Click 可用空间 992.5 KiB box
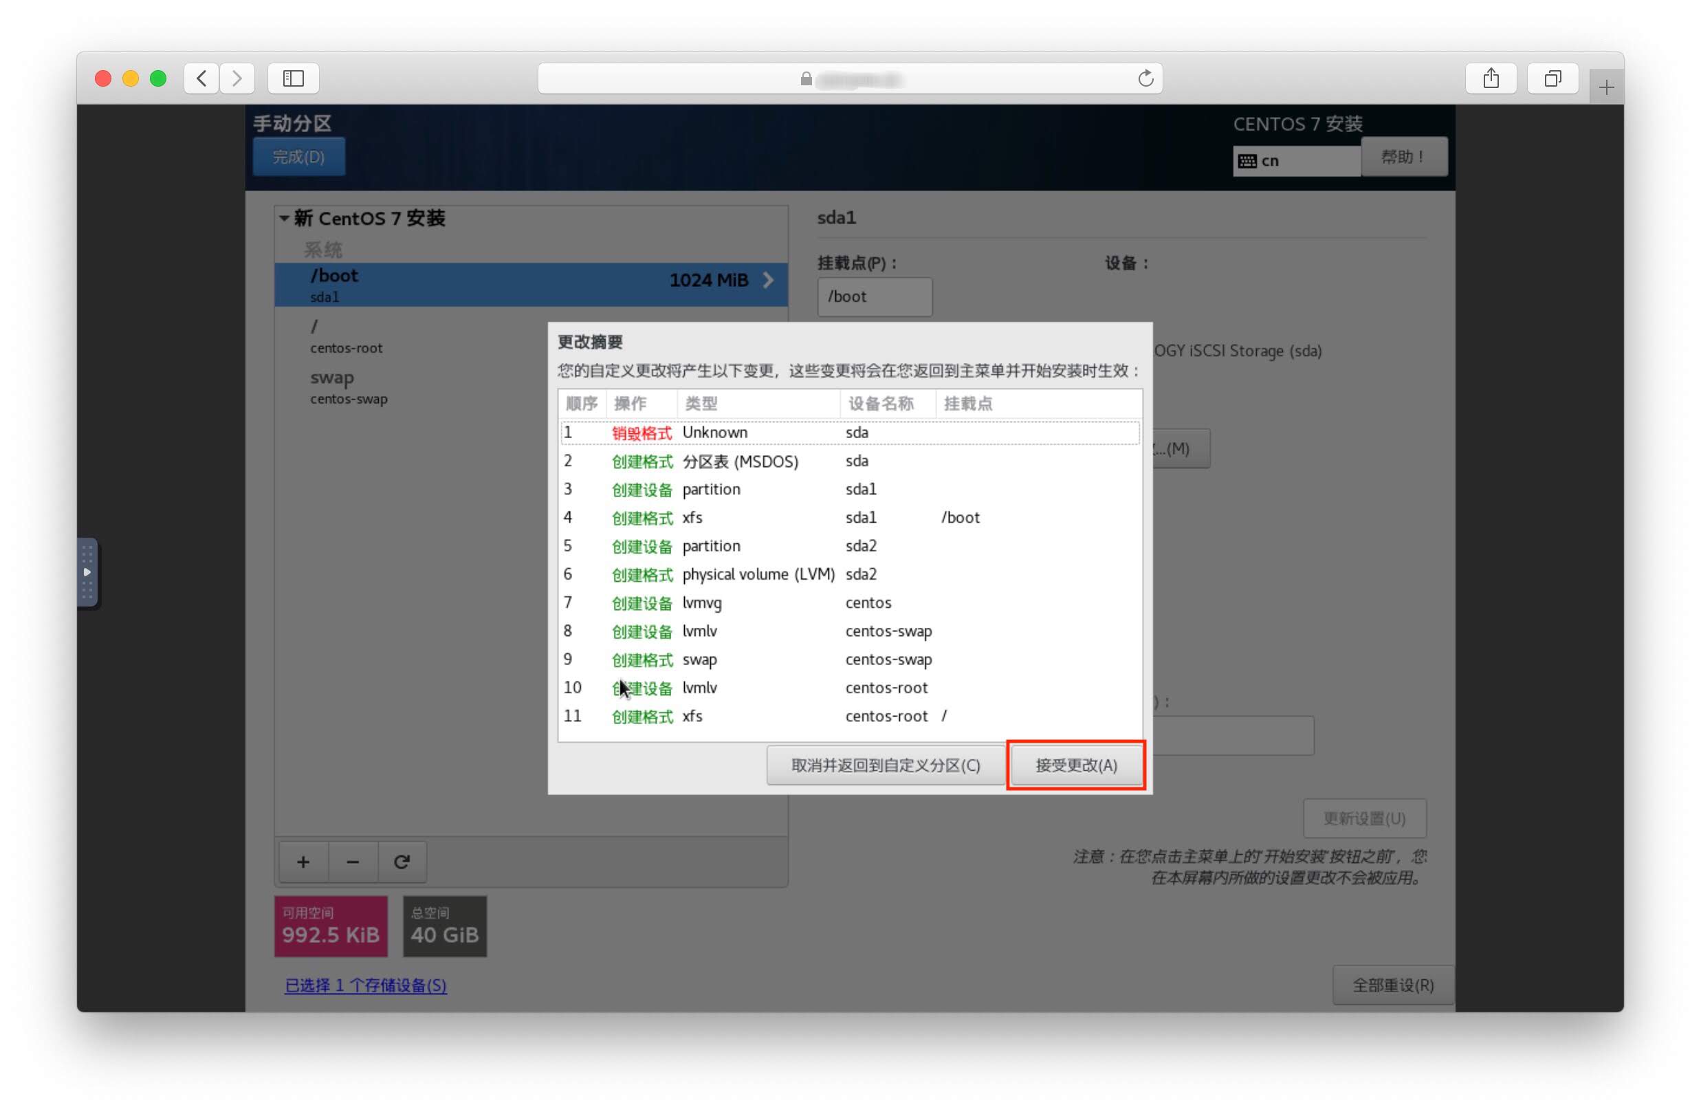The height and width of the screenshot is (1114, 1701). coord(331,926)
